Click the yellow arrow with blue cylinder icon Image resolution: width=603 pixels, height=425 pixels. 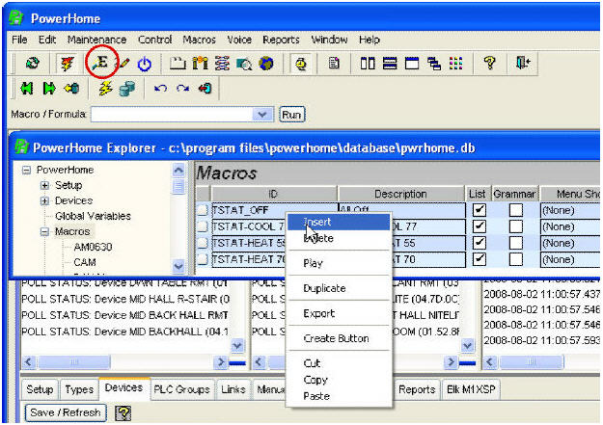coord(72,89)
